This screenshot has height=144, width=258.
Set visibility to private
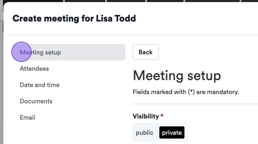point(172,133)
